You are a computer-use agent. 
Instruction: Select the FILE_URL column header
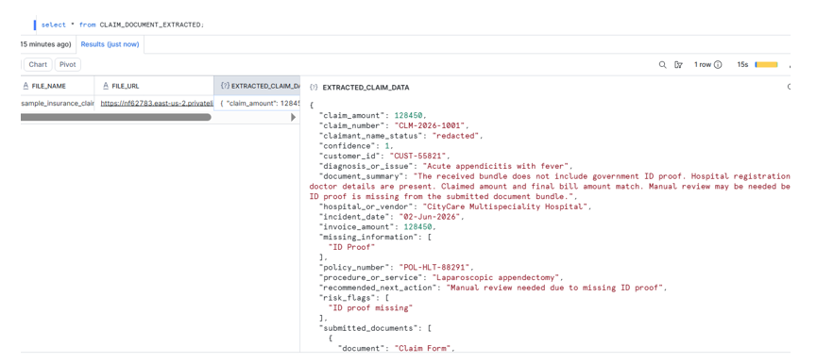pos(154,86)
